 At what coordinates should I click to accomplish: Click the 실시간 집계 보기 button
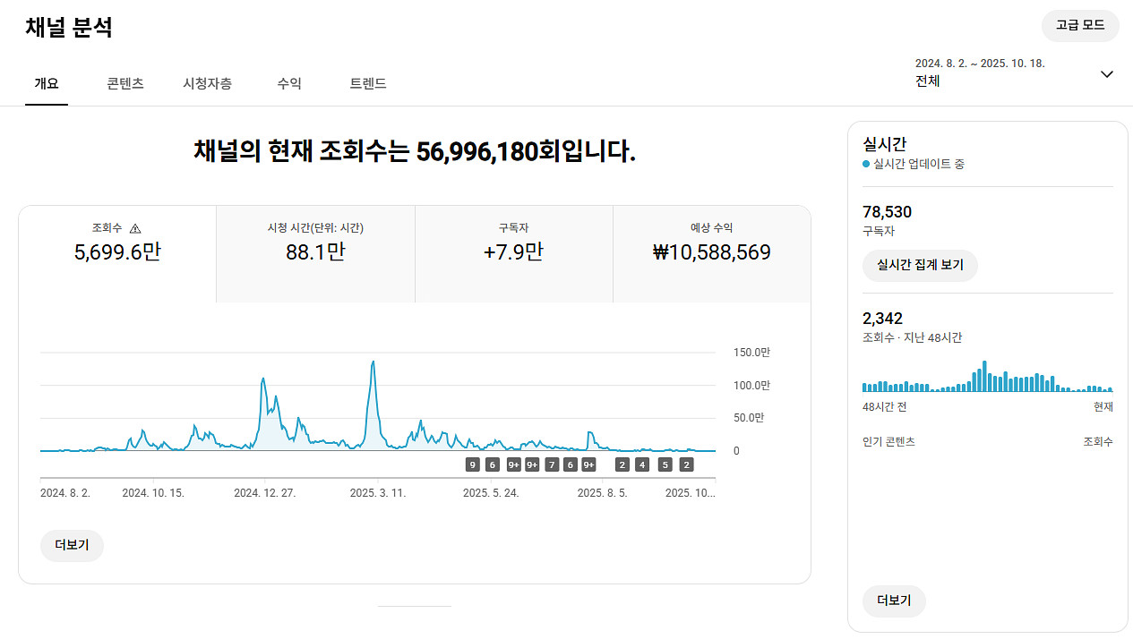[x=920, y=265]
